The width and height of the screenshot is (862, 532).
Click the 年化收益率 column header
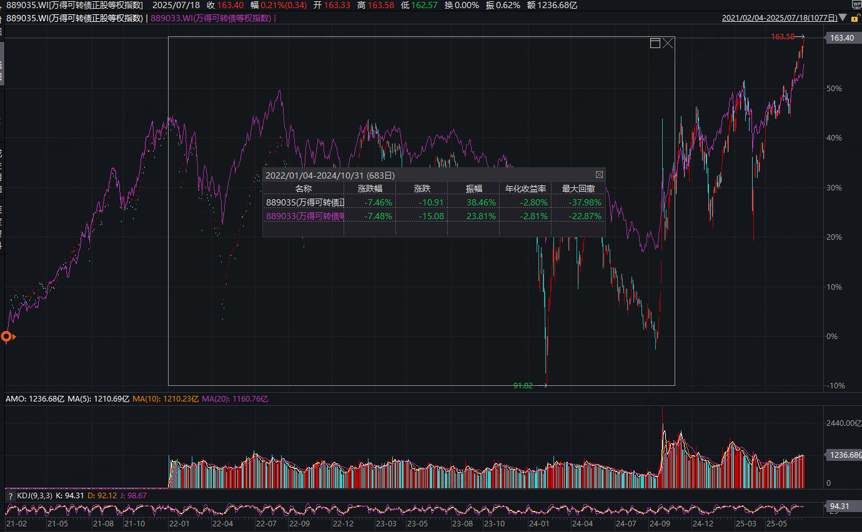tap(525, 188)
